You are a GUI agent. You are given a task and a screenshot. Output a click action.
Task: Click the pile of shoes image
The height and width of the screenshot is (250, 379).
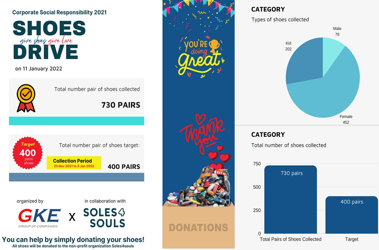click(199, 187)
